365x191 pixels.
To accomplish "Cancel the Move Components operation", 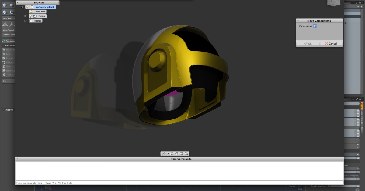I will pos(331,43).
